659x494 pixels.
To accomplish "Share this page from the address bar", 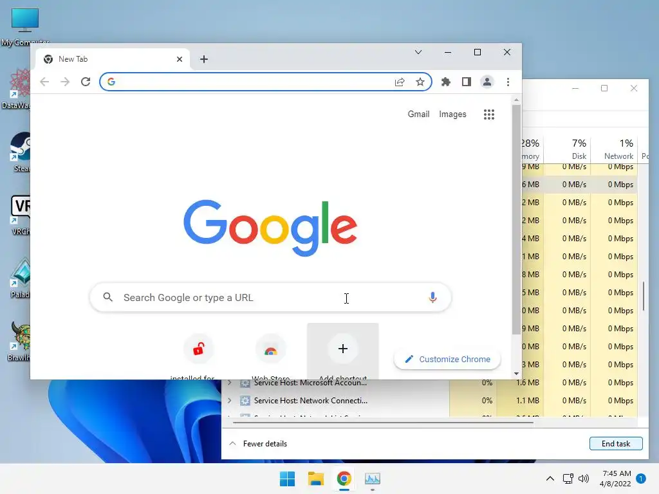I will [x=400, y=82].
